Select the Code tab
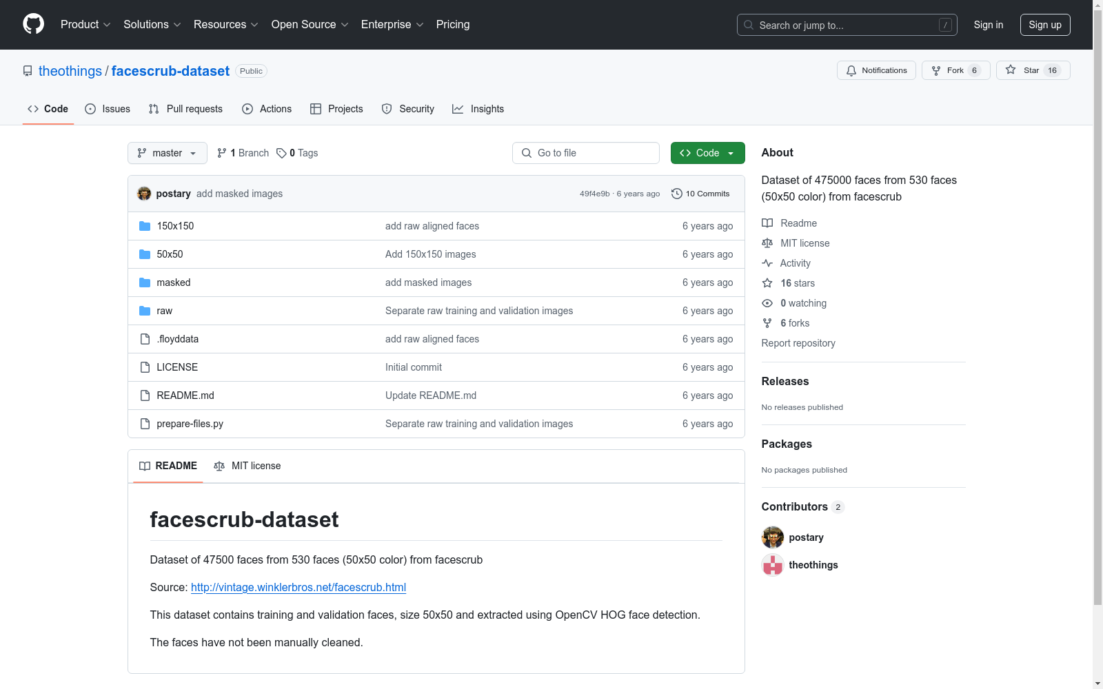Image resolution: width=1103 pixels, height=689 pixels. (48, 109)
